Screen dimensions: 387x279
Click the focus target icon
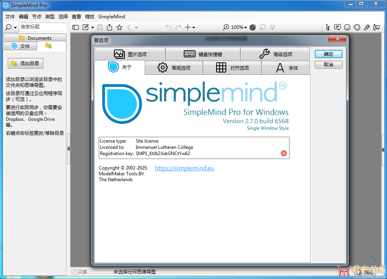pos(252,27)
